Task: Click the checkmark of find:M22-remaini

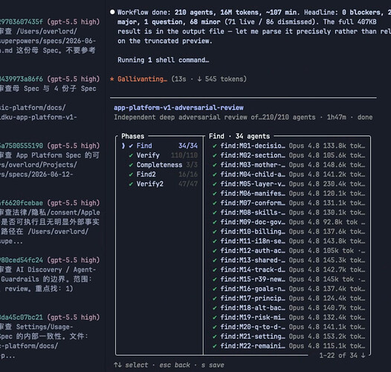Action: (214, 346)
